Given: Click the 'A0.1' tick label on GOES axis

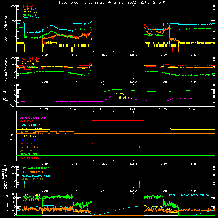Looking at the screenshot, I should coord(12,105).
